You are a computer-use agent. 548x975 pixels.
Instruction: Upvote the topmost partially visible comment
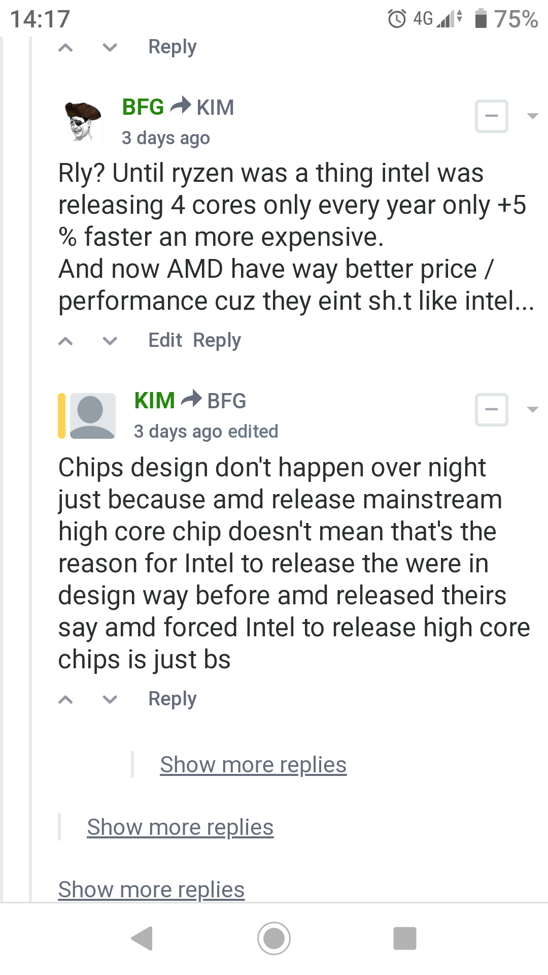65,48
